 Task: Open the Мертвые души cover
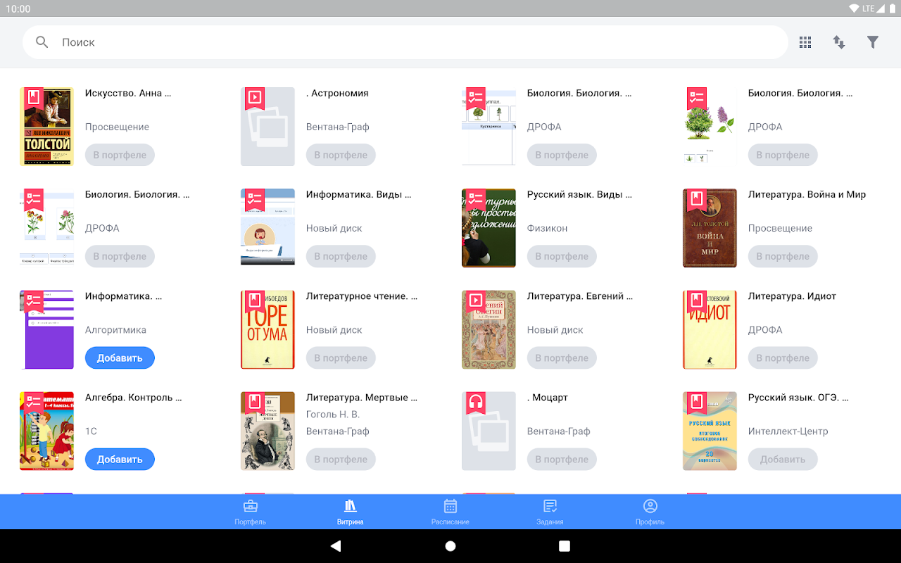pyautogui.click(x=267, y=431)
